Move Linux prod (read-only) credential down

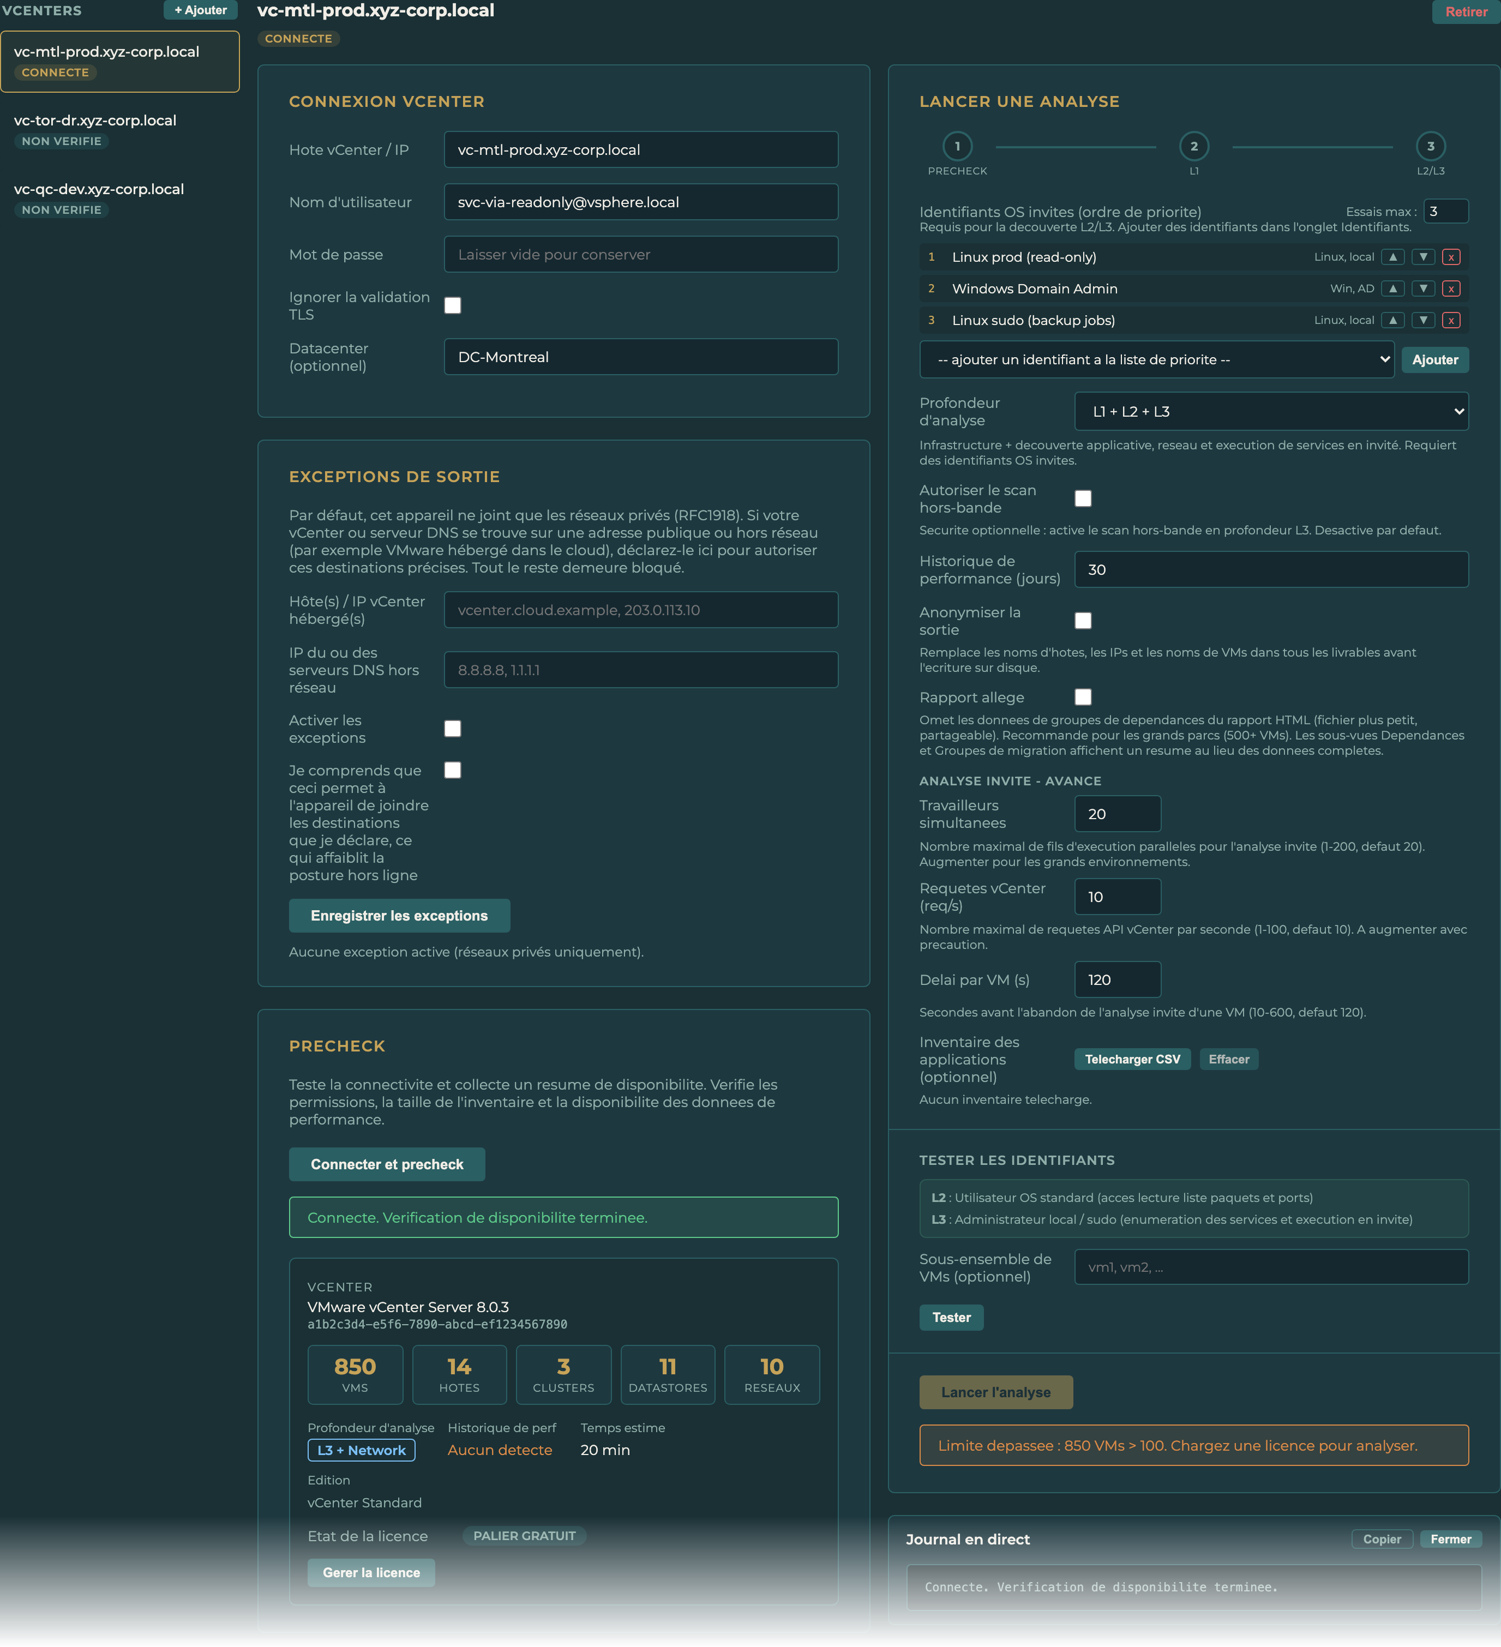tap(1422, 256)
